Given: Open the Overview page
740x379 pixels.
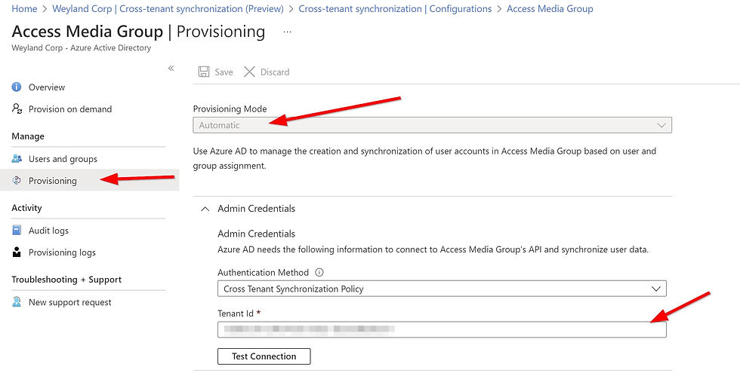Looking at the screenshot, I should (x=47, y=87).
